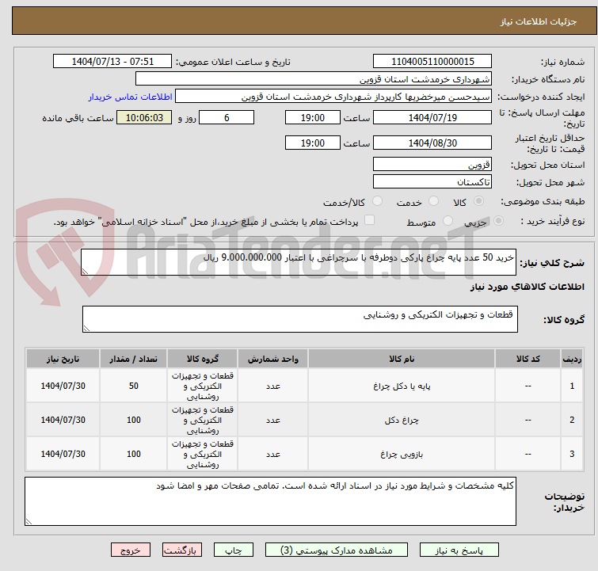Click the خروج exit button
The image size is (598, 571).
(131, 550)
